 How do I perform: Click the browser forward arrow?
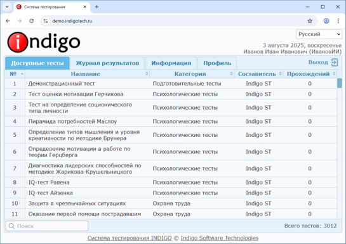pos(20,21)
